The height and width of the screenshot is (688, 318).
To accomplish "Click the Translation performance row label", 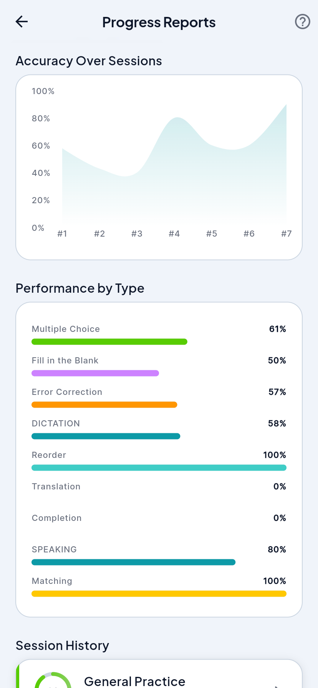I will click(x=56, y=486).
